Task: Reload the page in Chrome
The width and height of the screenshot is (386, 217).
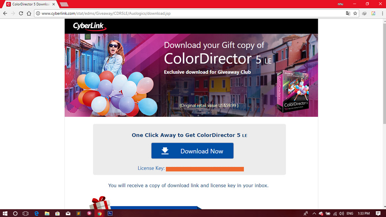Action: pos(21,14)
